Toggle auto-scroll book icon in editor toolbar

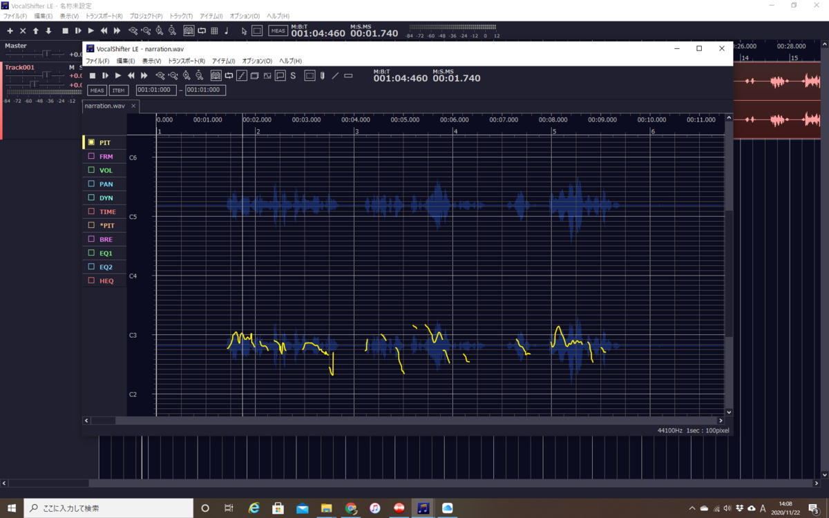pyautogui.click(x=216, y=75)
